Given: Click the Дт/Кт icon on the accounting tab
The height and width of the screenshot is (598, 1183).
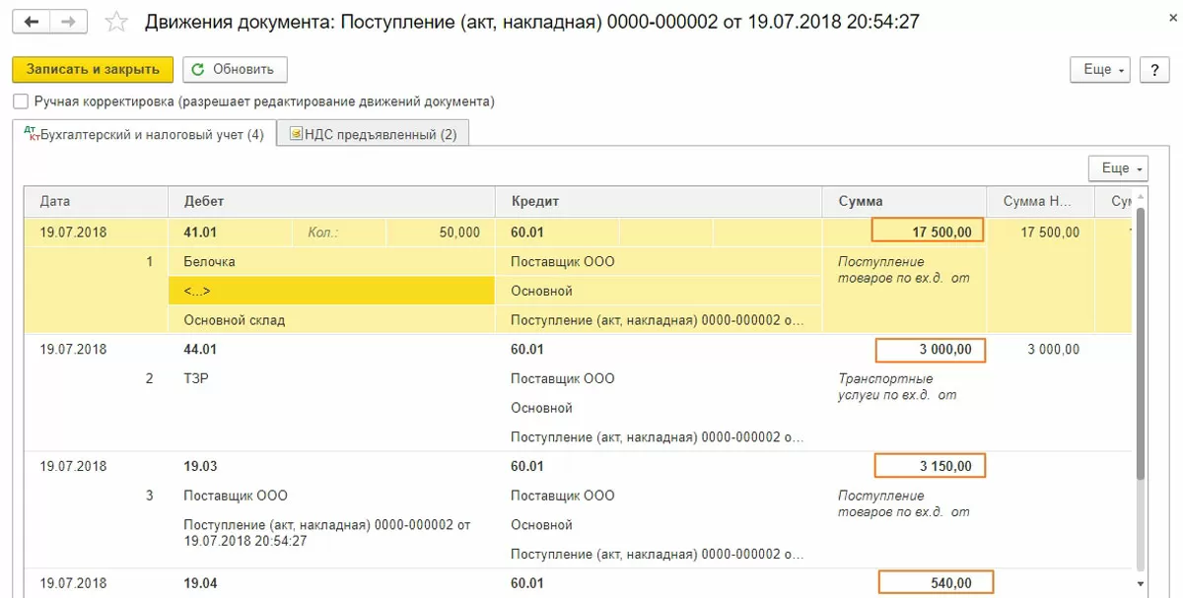Looking at the screenshot, I should click(33, 134).
